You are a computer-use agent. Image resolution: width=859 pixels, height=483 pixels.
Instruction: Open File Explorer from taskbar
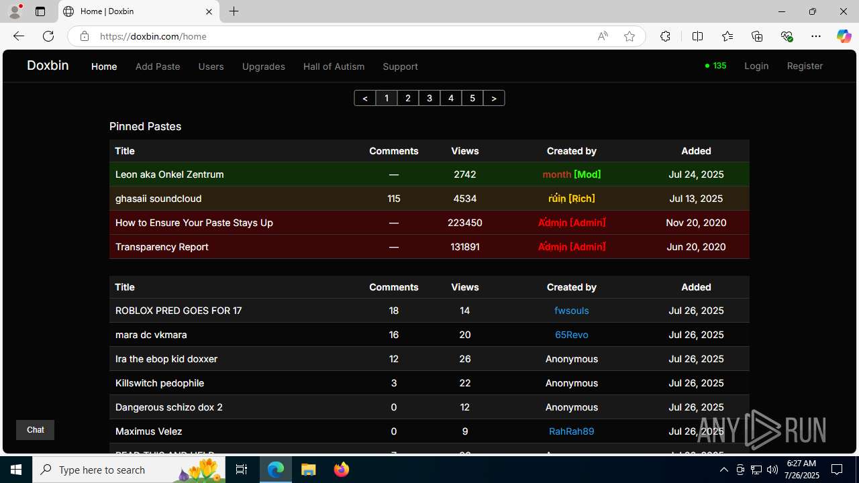308,470
